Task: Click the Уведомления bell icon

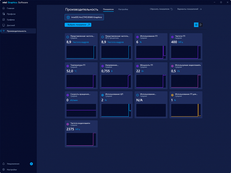Action: [4, 164]
